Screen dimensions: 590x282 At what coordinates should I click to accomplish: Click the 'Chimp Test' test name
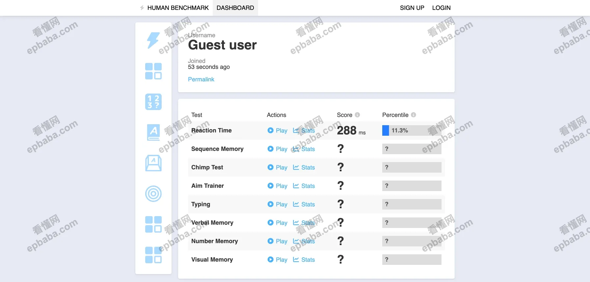[x=207, y=167]
